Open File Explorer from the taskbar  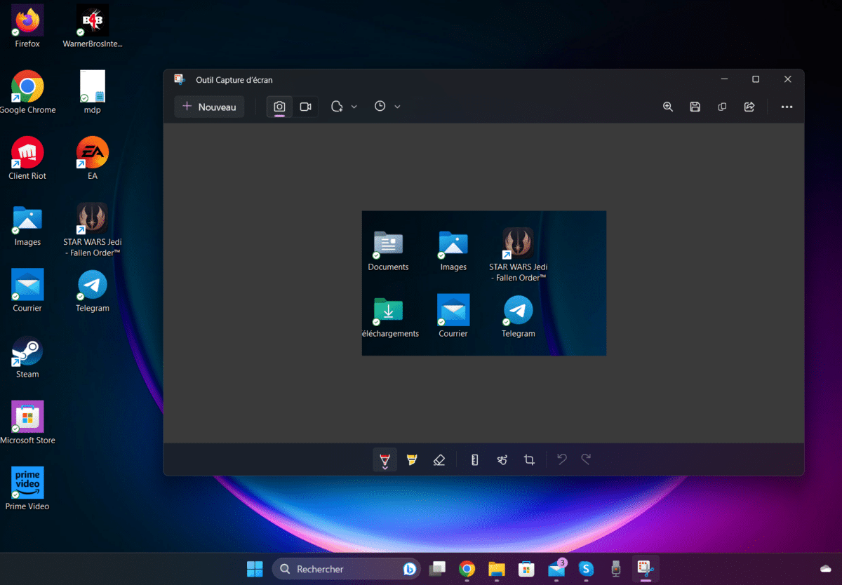click(x=497, y=569)
